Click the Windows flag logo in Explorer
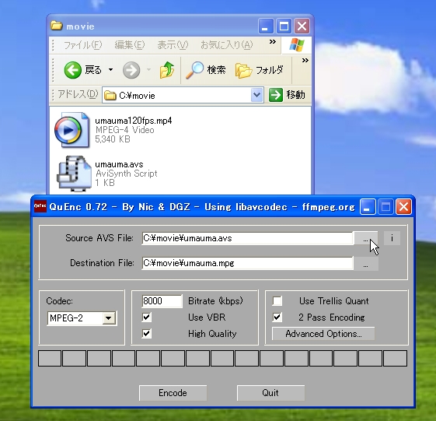Viewport: 436px width, 421px height. (x=296, y=45)
